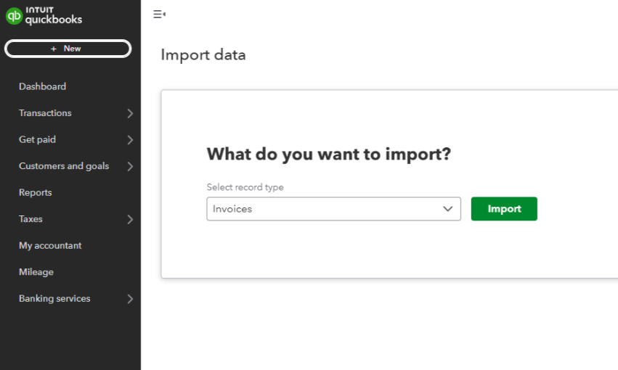618x370 pixels.
Task: Open Customers and goals menu item
Action: [x=64, y=166]
